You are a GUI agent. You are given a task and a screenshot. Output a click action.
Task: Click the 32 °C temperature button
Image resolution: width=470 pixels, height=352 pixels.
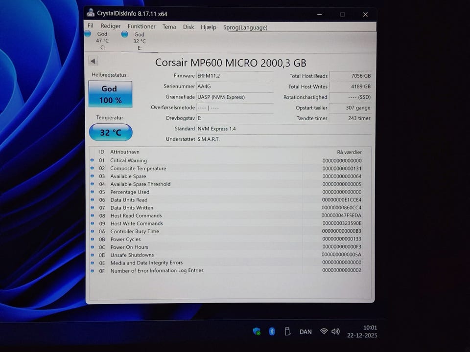click(111, 132)
